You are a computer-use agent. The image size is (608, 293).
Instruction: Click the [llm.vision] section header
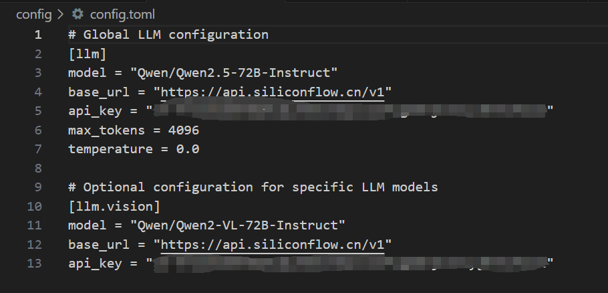click(114, 206)
